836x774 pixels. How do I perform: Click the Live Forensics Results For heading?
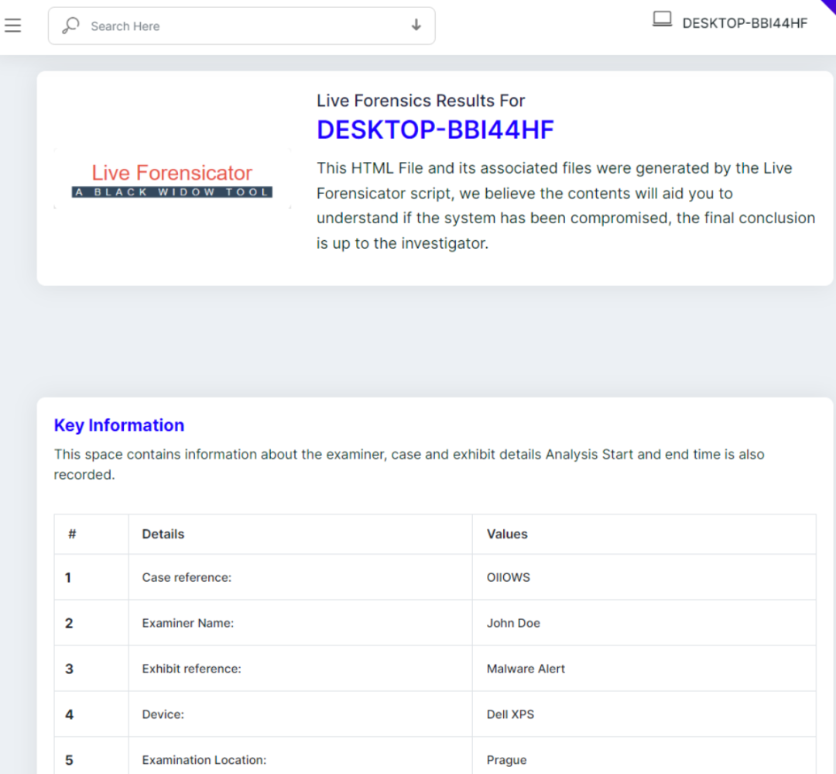(x=420, y=101)
